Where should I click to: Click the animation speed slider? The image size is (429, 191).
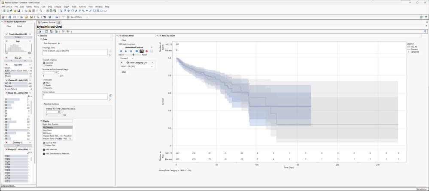coord(134,54)
